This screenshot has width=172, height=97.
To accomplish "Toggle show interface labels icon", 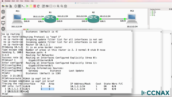I will [x=19, y=6].
